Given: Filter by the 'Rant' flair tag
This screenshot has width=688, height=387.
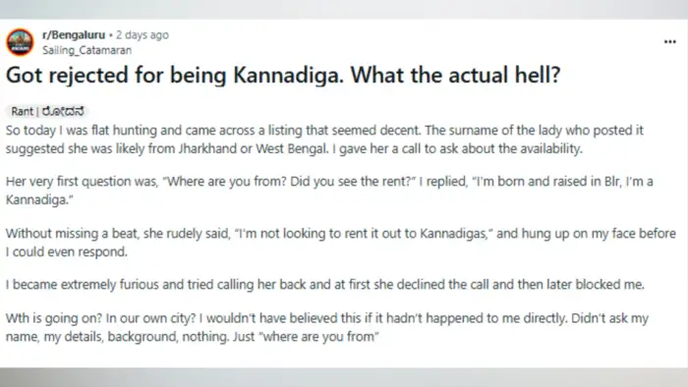Looking at the screenshot, I should pyautogui.click(x=22, y=111).
